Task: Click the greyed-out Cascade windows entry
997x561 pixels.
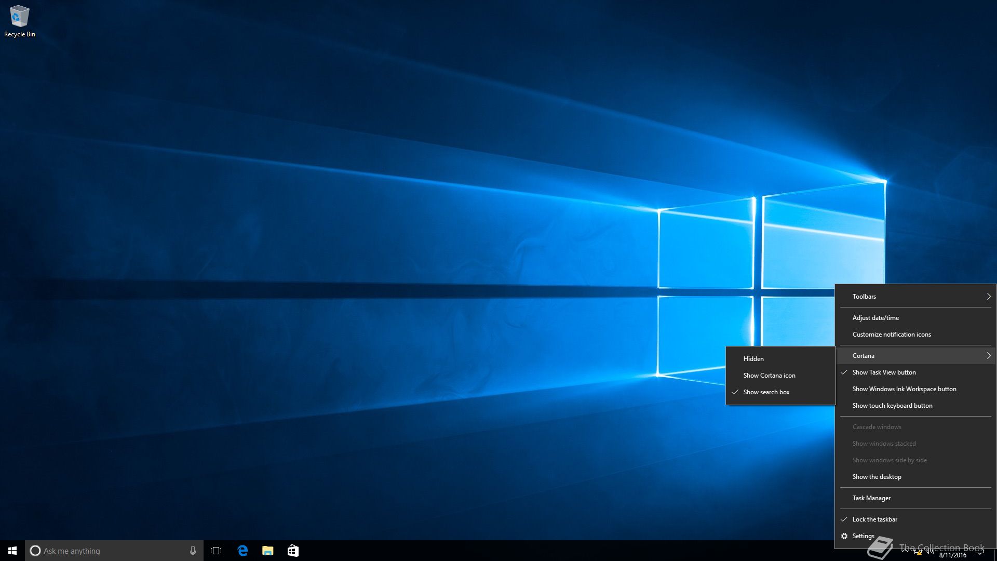Action: point(915,427)
